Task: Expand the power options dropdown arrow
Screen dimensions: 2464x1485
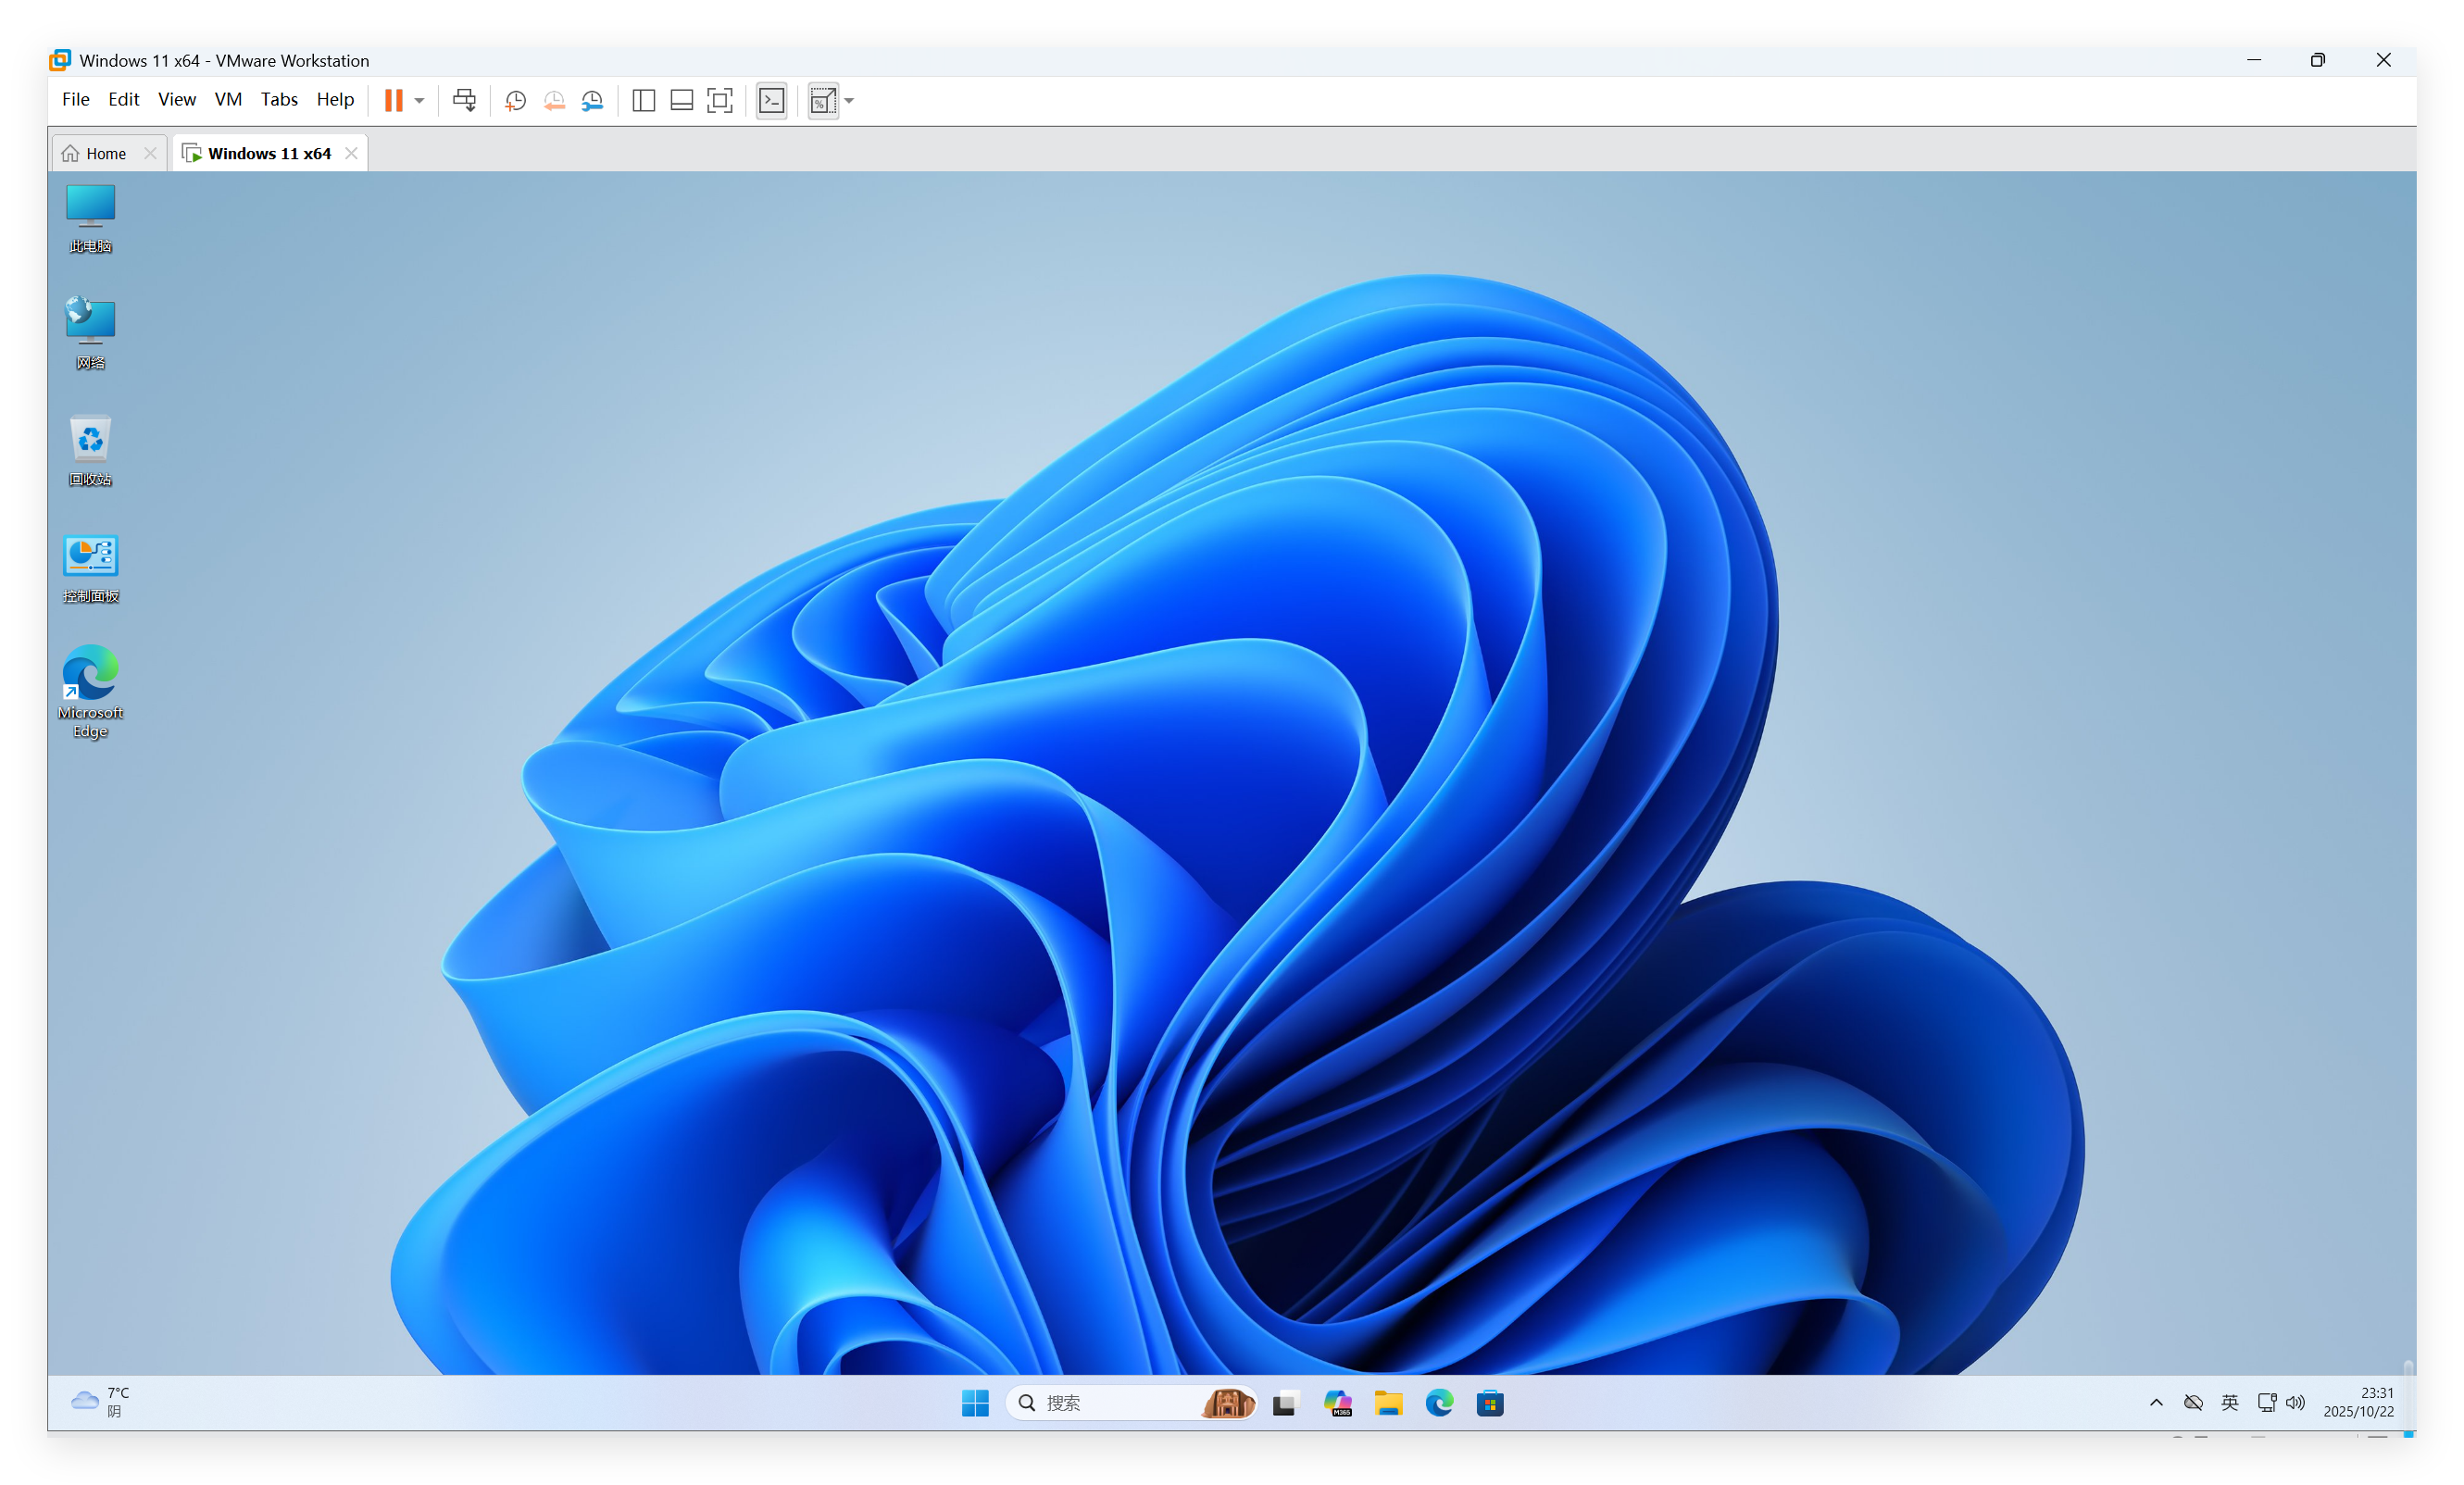Action: [420, 100]
